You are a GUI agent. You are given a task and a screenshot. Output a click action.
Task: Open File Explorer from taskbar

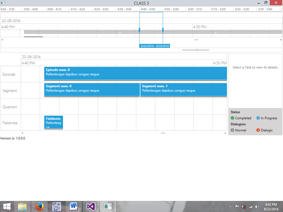tap(22, 206)
